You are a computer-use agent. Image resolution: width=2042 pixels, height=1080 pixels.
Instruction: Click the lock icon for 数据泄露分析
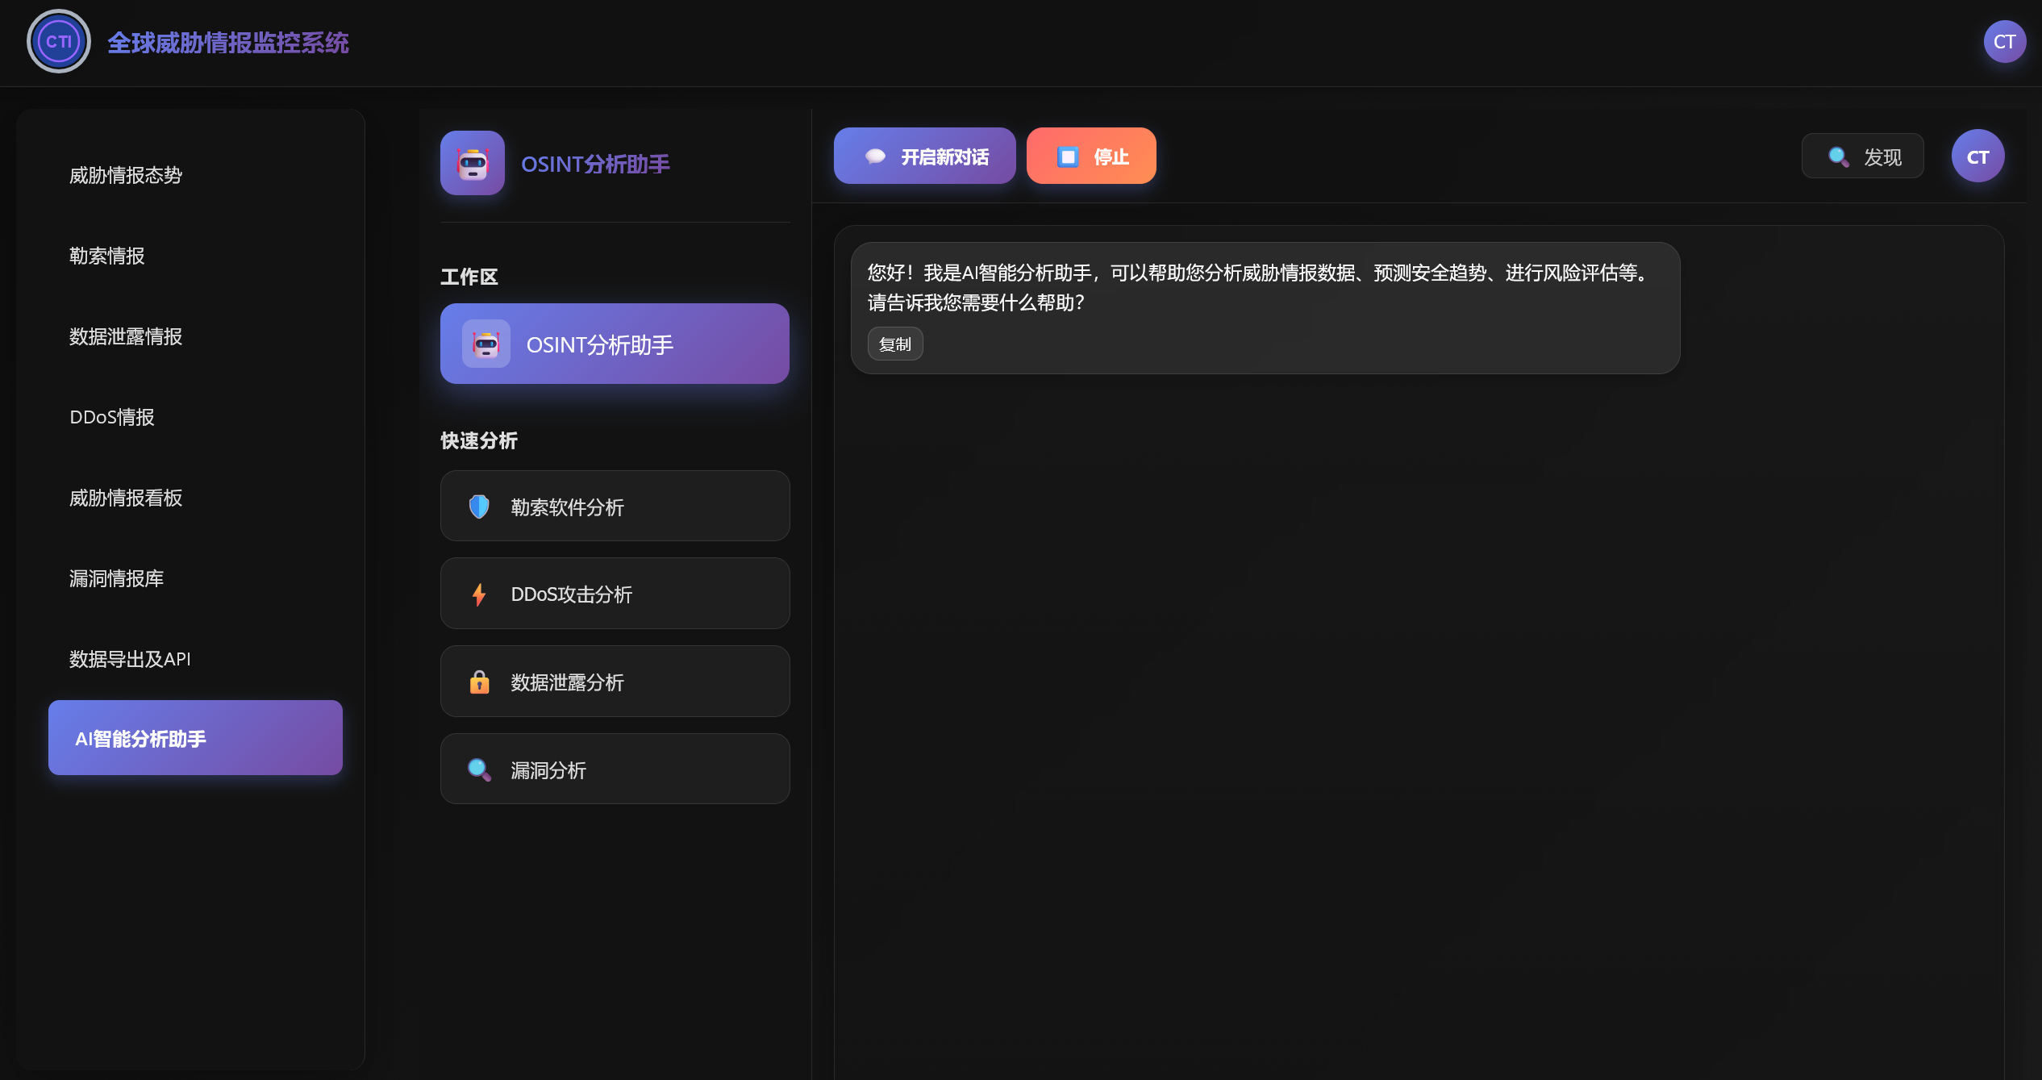479,682
